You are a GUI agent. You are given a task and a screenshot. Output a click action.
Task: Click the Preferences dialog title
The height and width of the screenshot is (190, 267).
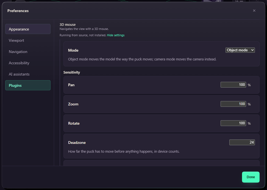[x=18, y=11]
